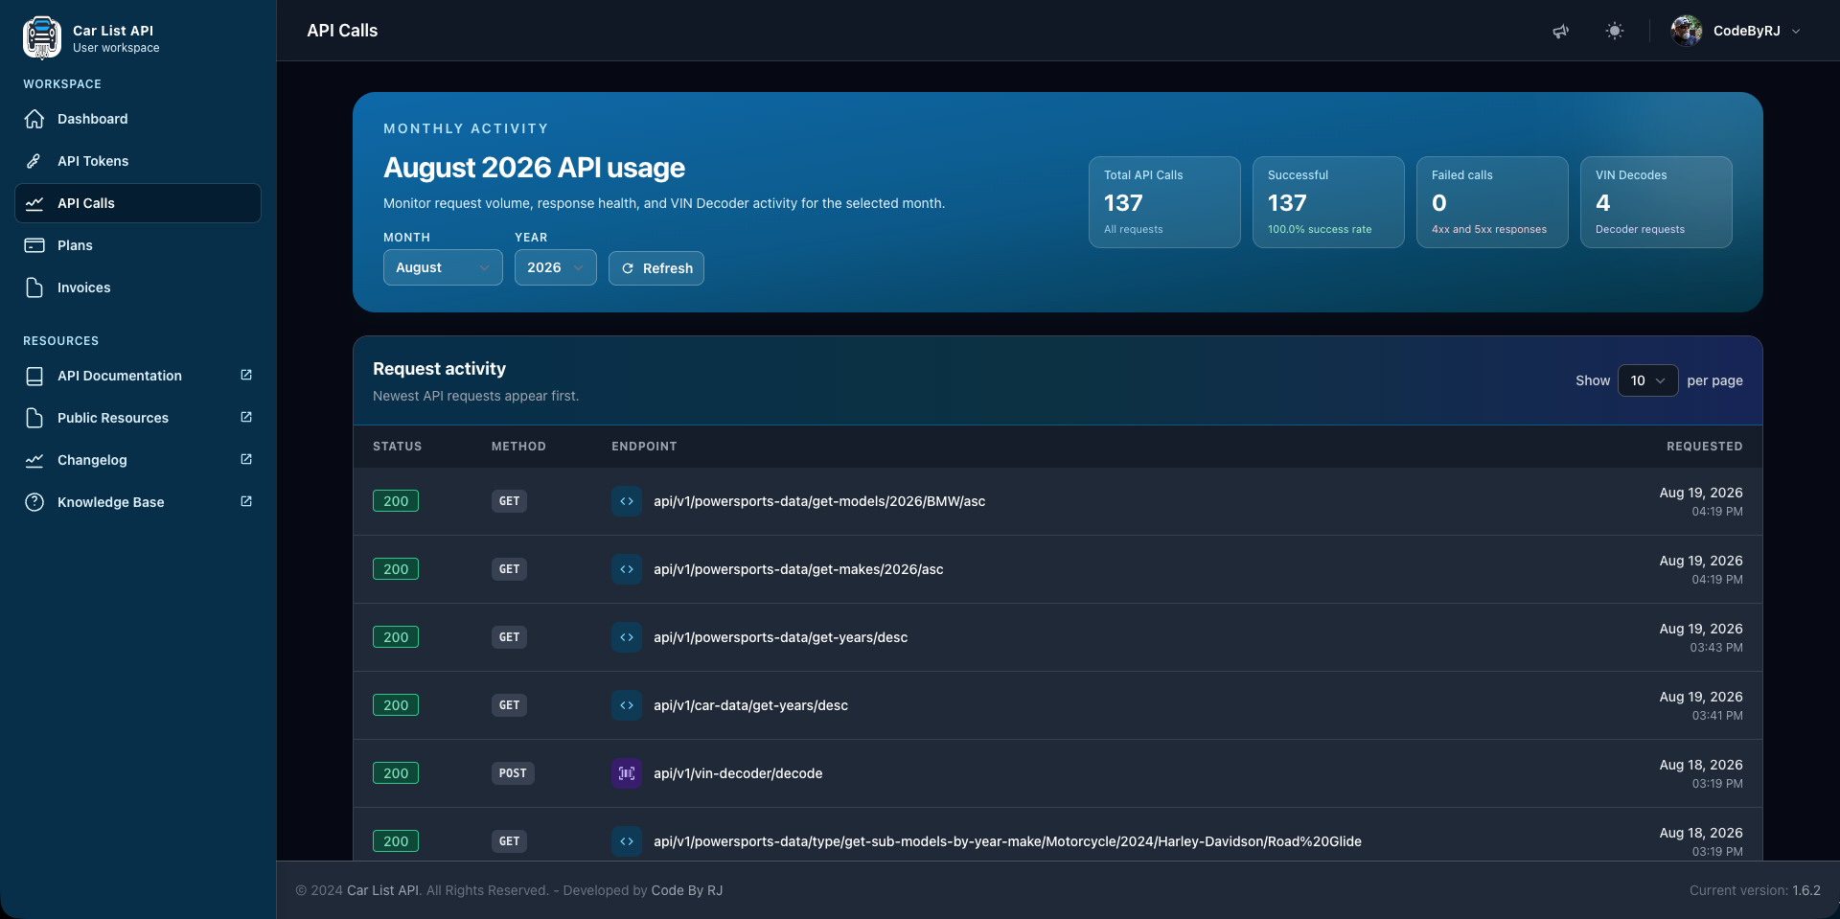The width and height of the screenshot is (1840, 919).
Task: Click the REQUESTED column header
Action: [x=1704, y=447]
